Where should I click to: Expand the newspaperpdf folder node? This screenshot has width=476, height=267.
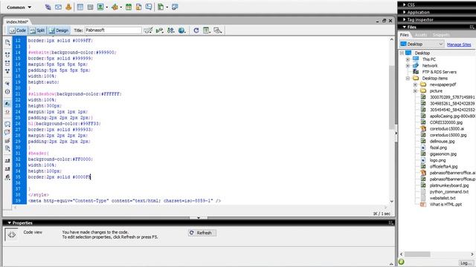[x=415, y=85]
